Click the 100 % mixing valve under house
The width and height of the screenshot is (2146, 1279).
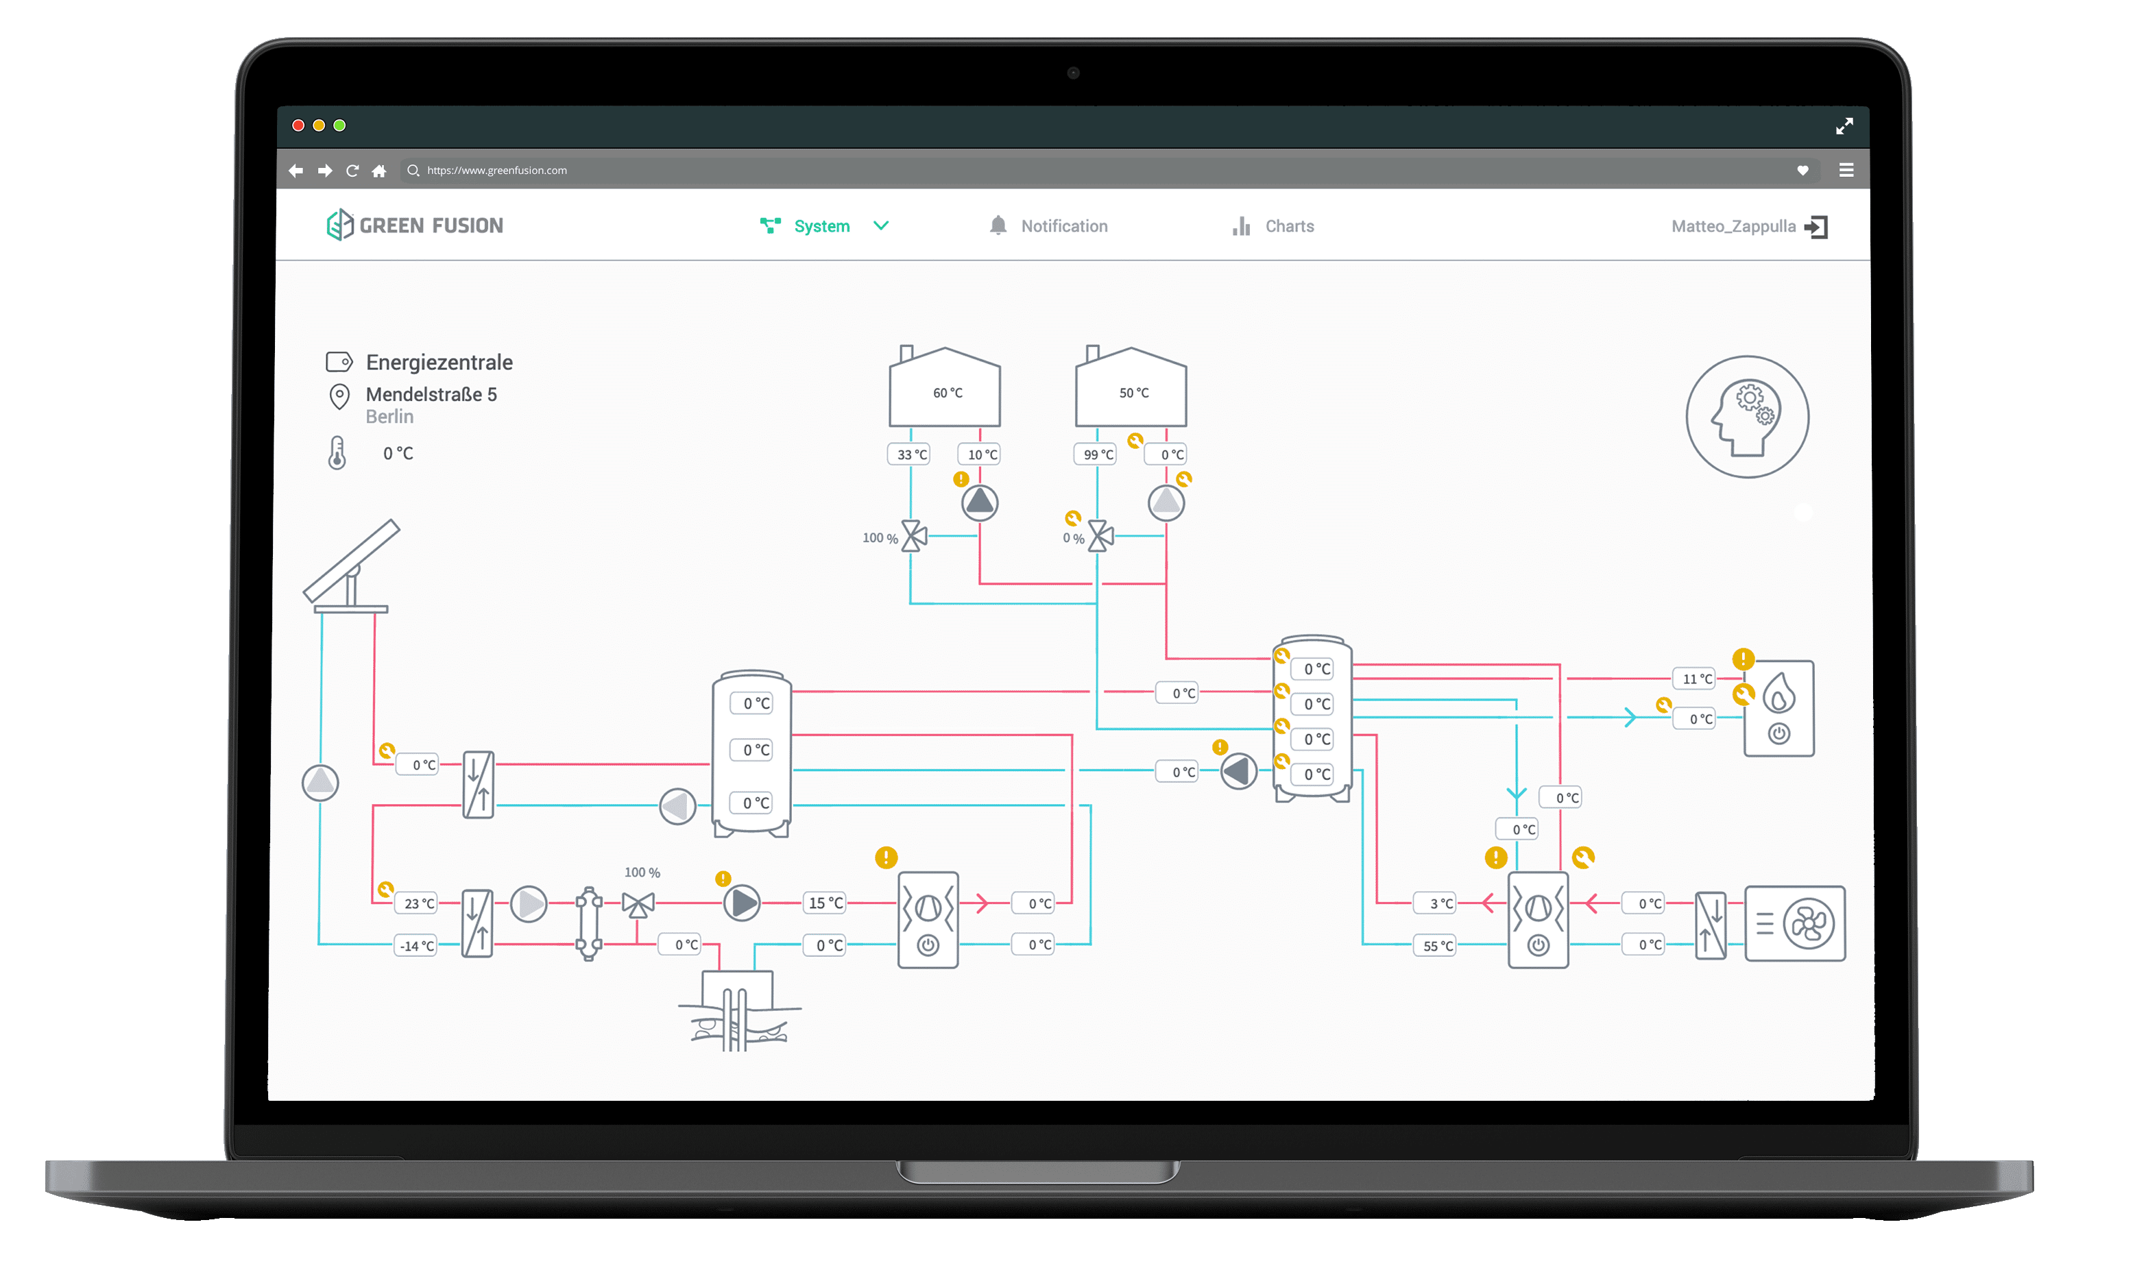(913, 536)
